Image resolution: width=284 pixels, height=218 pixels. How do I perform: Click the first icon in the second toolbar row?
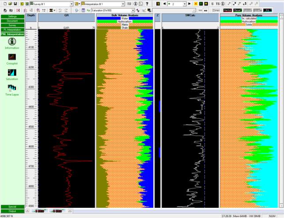point(5,11)
